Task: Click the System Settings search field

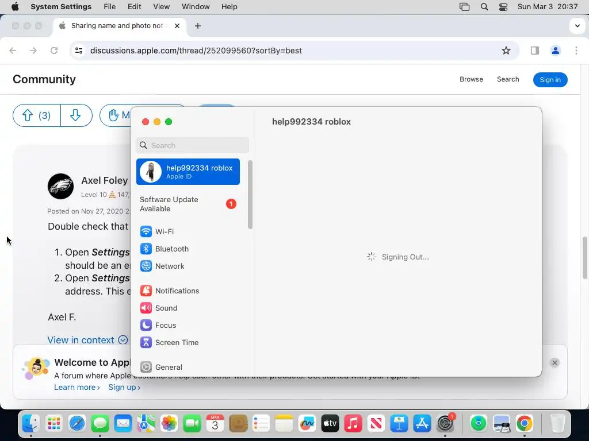Action: click(x=192, y=145)
